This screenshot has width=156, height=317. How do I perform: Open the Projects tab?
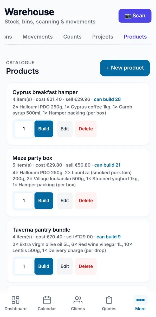(x=103, y=37)
